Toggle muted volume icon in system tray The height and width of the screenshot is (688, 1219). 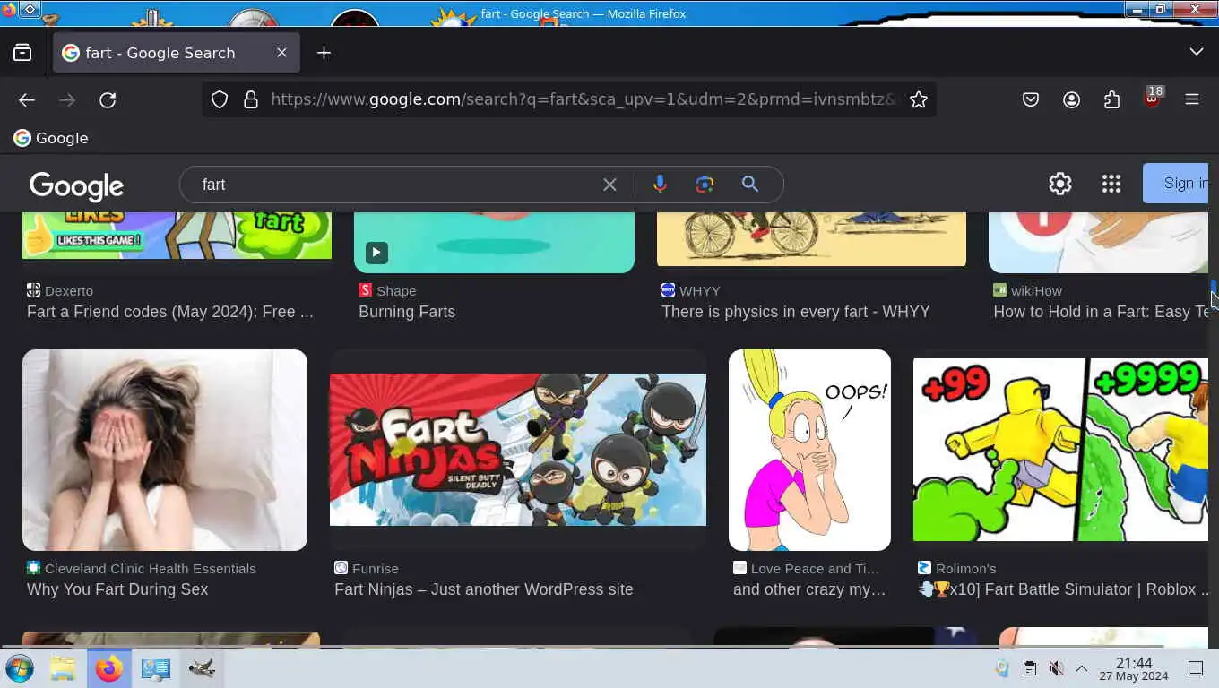1057,668
